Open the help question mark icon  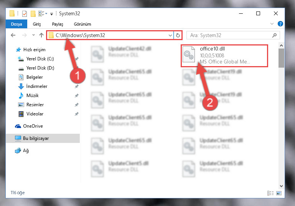point(280,24)
